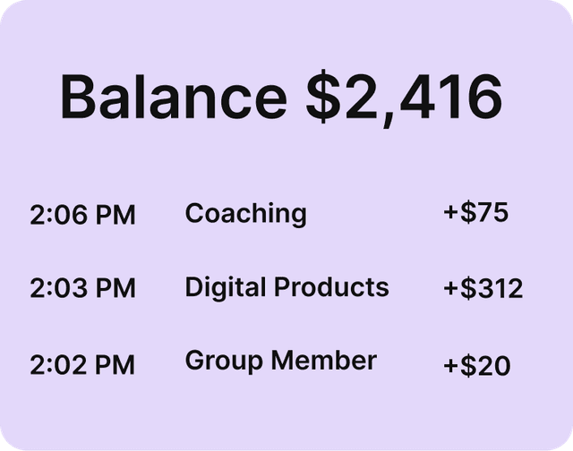Screen dimensions: 573x451
Task: Click PM in the 2:06 timestamp
Action: [x=115, y=215]
